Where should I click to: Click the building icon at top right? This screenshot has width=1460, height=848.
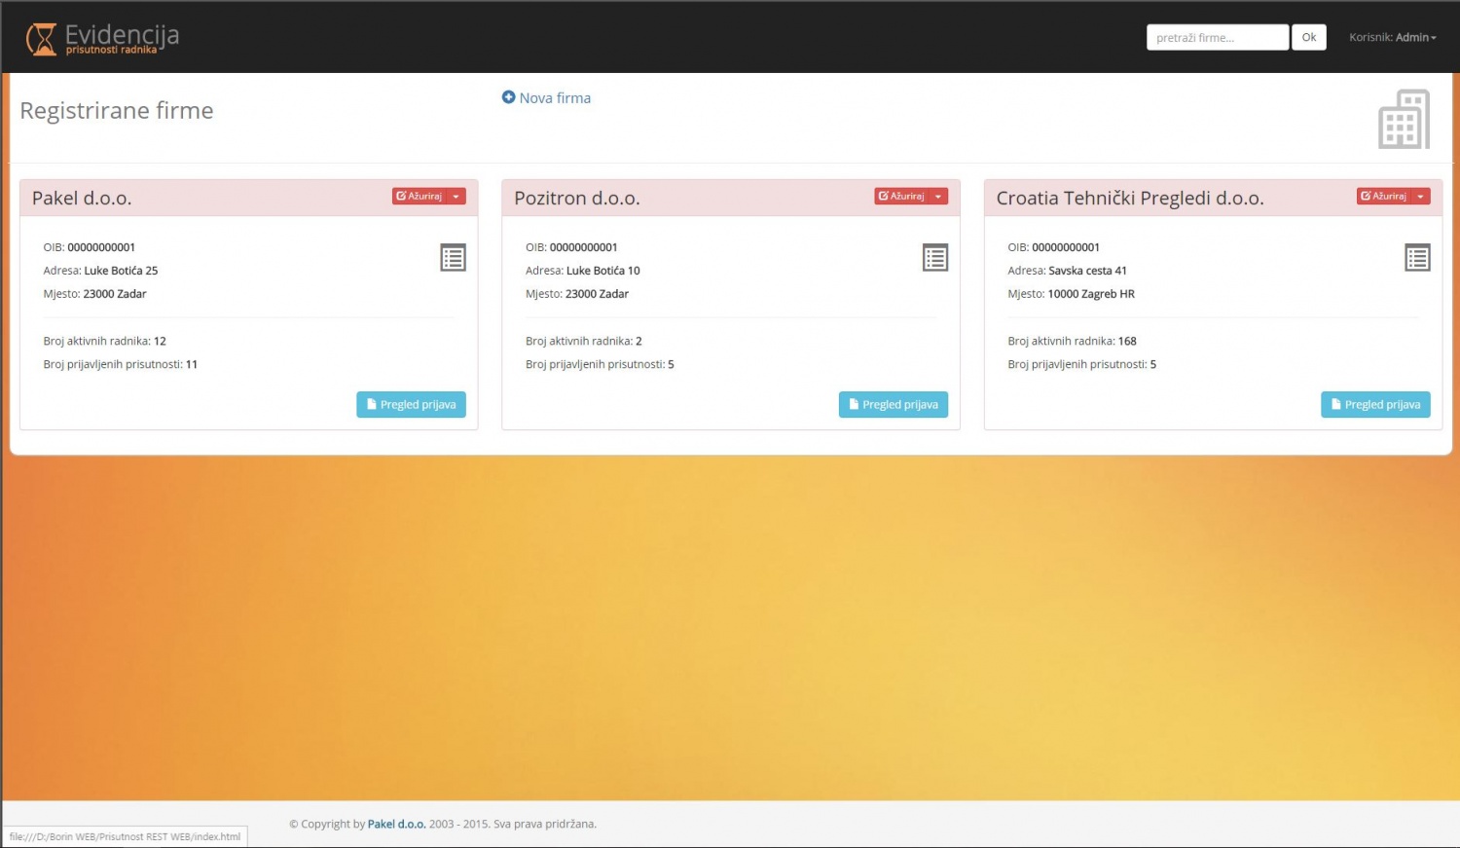[1404, 120]
